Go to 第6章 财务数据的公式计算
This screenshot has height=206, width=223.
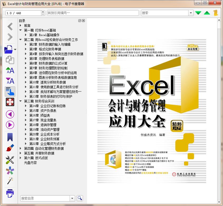pos(48,63)
